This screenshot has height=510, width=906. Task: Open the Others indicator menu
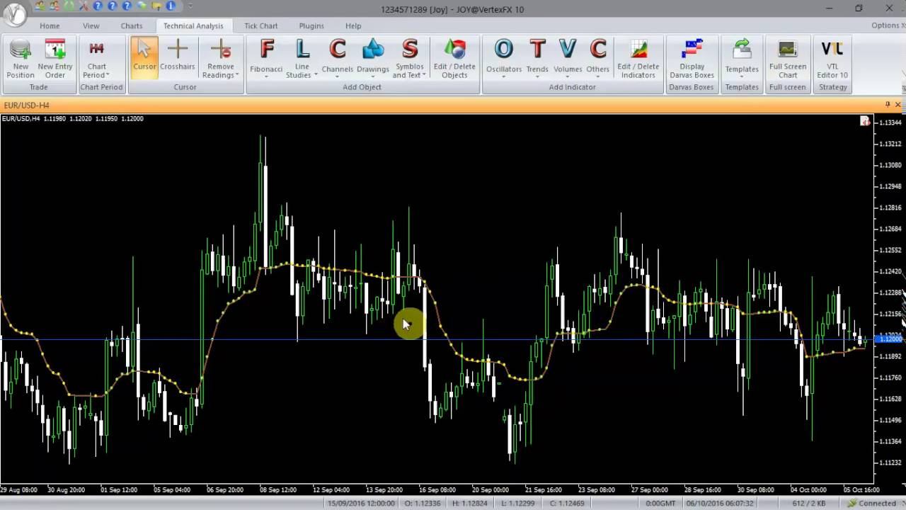[x=598, y=59]
